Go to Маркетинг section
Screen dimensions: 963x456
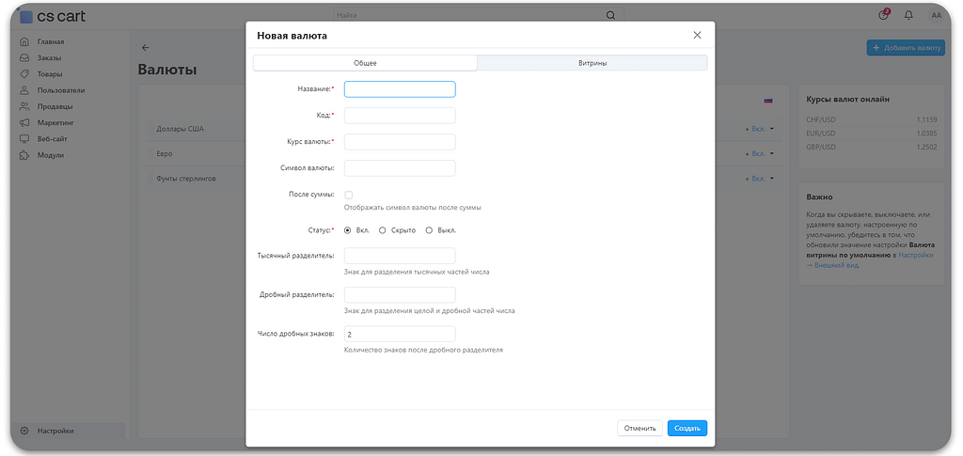pyautogui.click(x=56, y=122)
